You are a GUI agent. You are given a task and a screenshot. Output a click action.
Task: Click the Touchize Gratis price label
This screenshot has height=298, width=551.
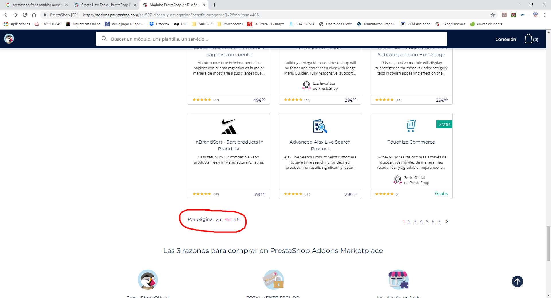point(441,194)
